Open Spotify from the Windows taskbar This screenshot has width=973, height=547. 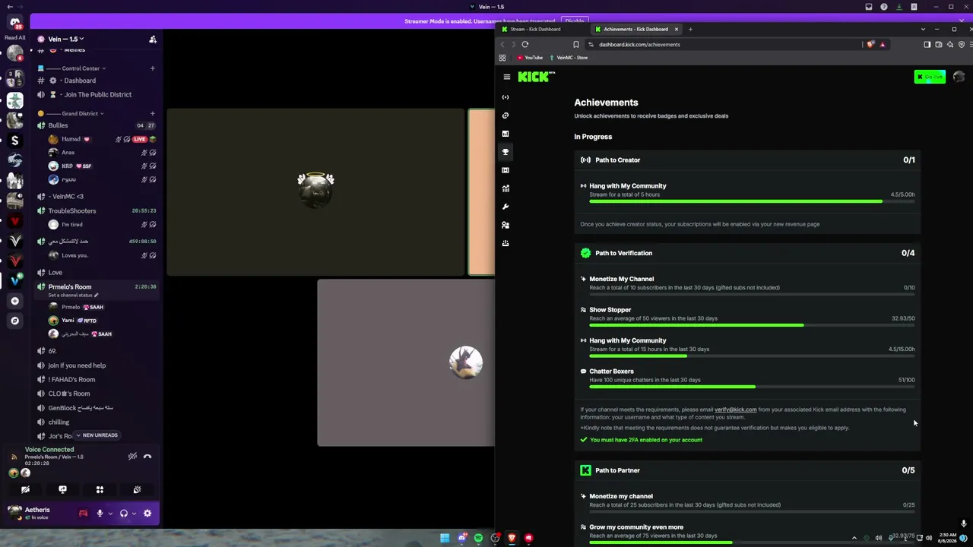click(478, 538)
